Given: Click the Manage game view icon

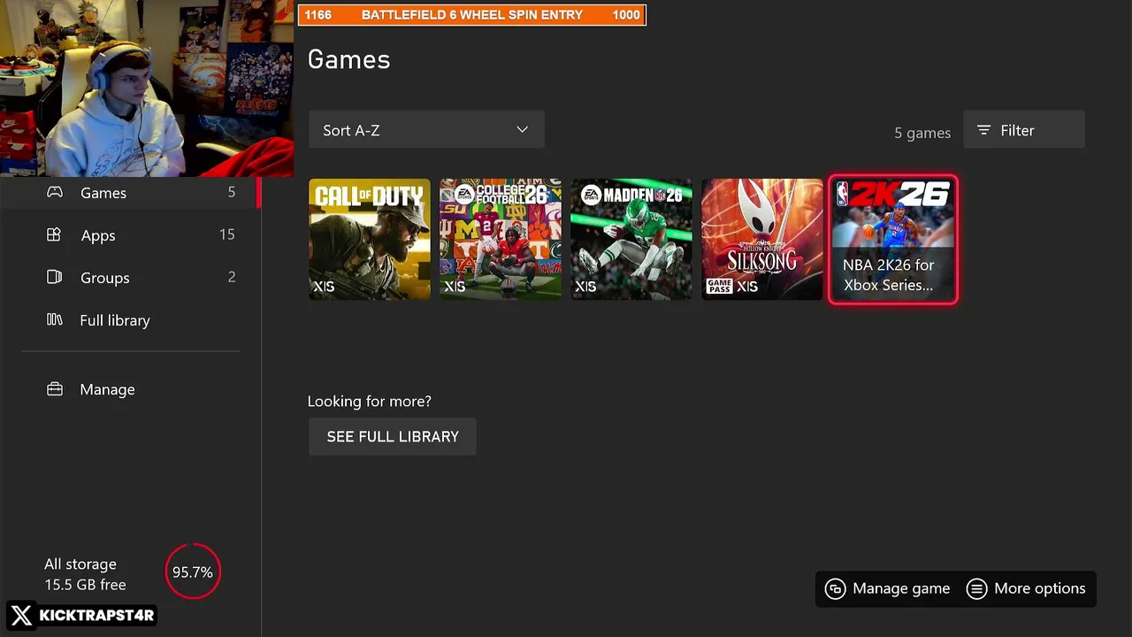Looking at the screenshot, I should tap(836, 588).
